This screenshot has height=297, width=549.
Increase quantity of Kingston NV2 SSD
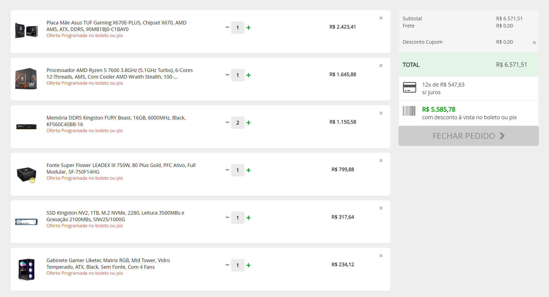[248, 218]
